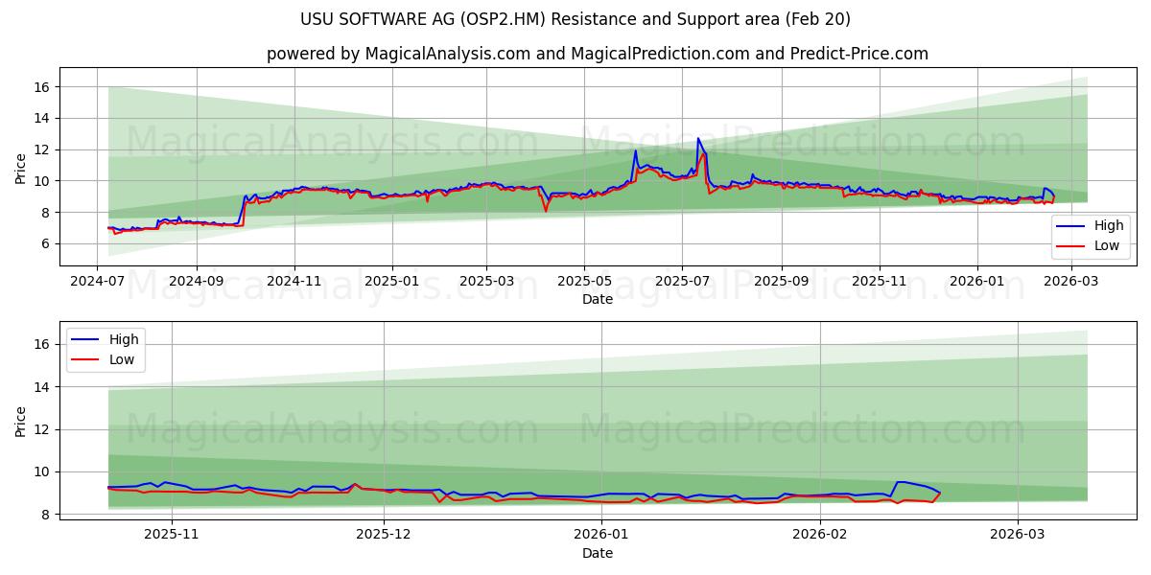Click the "2024-09" date tick label
Screen dimensions: 1151x575
coord(197,282)
